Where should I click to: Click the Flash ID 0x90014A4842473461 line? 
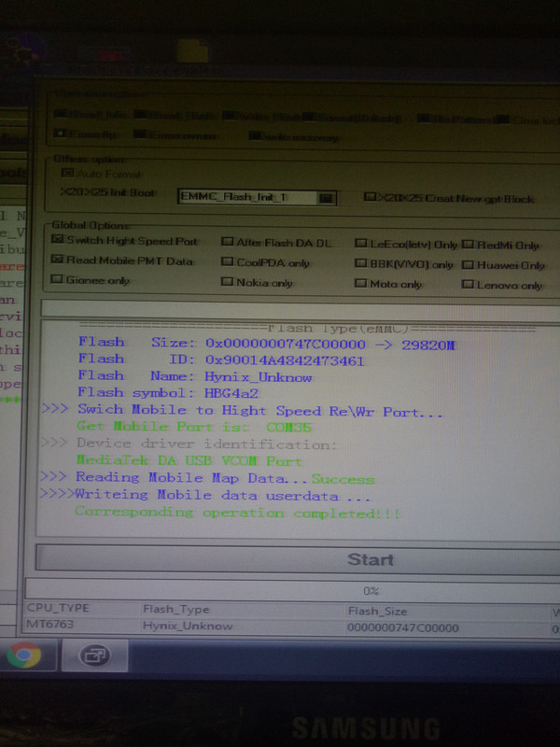[221, 359]
